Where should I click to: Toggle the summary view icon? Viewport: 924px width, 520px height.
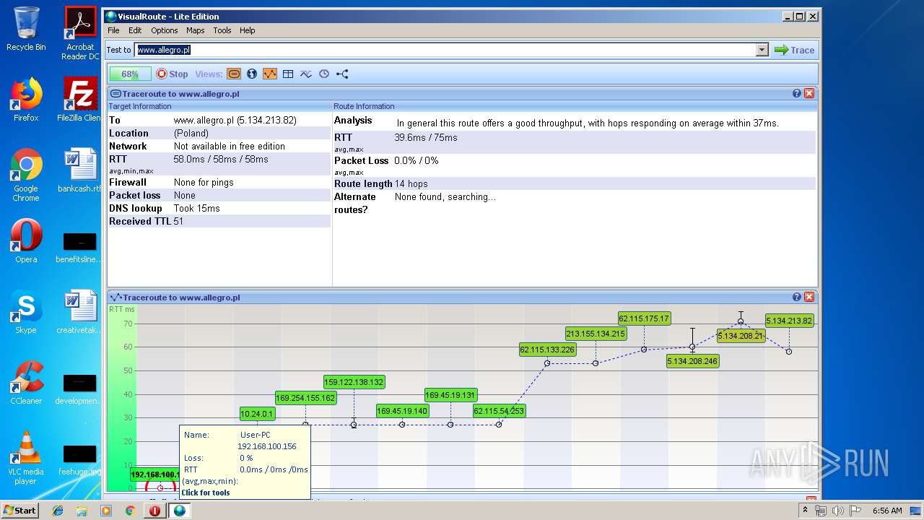click(234, 74)
